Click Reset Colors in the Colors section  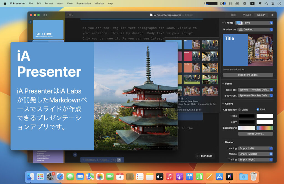(255, 134)
